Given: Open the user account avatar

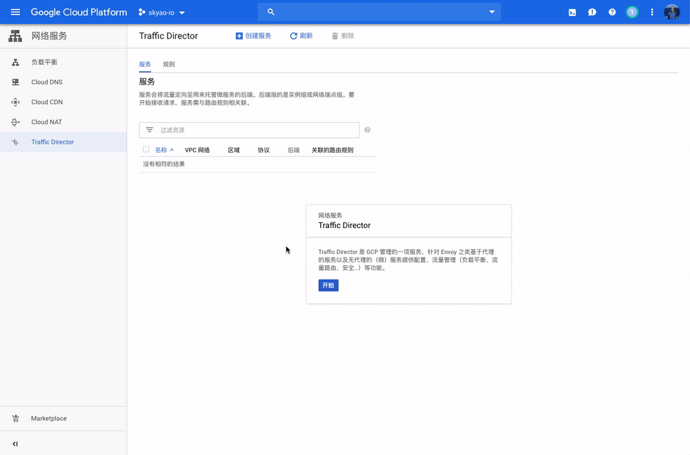Looking at the screenshot, I should [x=672, y=12].
